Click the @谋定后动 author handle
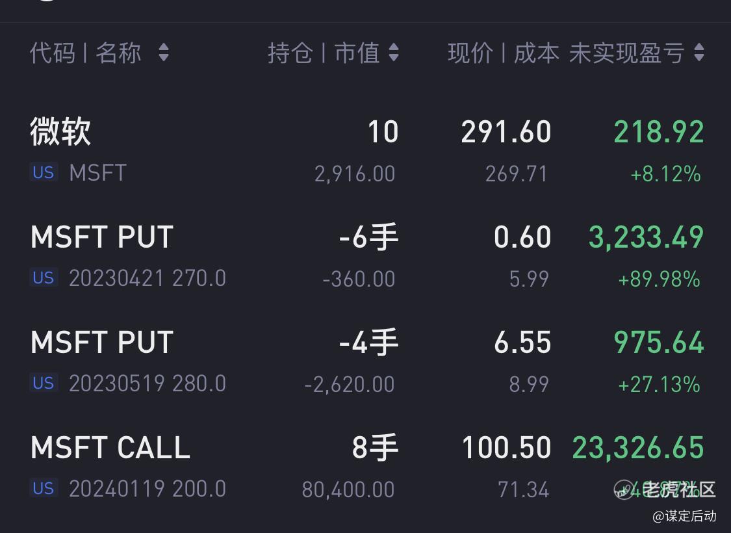The width and height of the screenshot is (731, 533). [x=684, y=515]
